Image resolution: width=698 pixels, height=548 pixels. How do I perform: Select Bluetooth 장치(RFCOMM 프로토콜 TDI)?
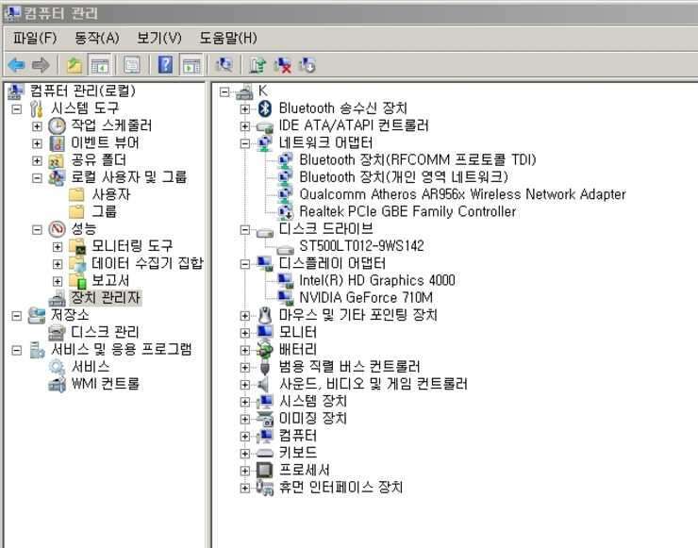point(418,159)
